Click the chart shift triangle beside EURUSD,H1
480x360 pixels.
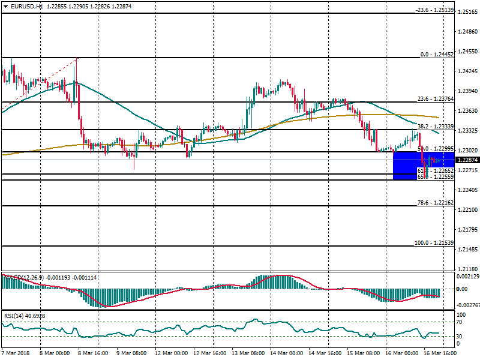(x=5, y=6)
